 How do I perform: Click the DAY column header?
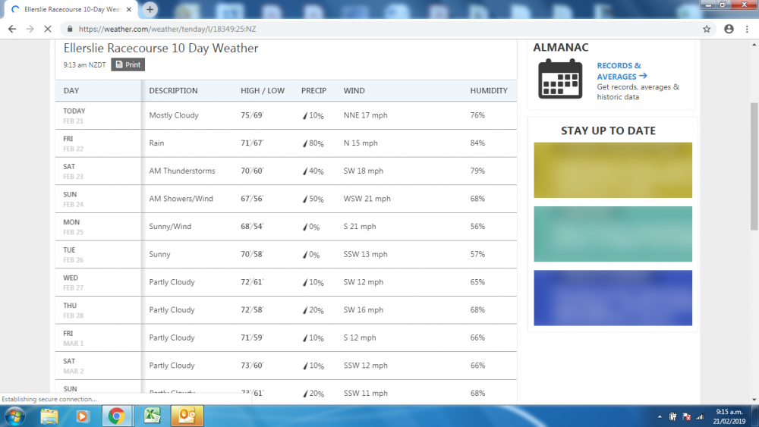tap(71, 90)
